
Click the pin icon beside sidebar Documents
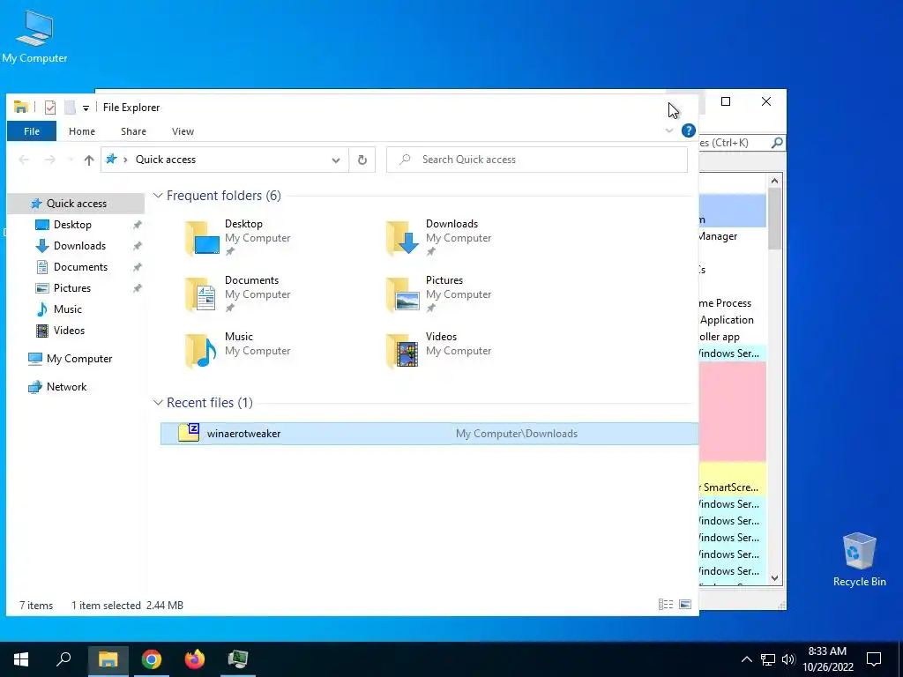(137, 268)
